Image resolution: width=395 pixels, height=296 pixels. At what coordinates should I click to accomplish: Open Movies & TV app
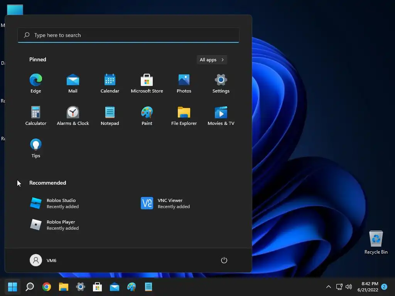click(221, 116)
